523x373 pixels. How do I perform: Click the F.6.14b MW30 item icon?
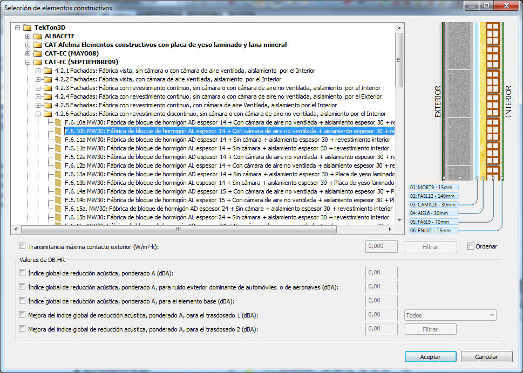point(58,200)
